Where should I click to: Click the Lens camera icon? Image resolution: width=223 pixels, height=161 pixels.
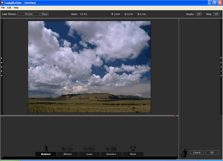[89, 148]
